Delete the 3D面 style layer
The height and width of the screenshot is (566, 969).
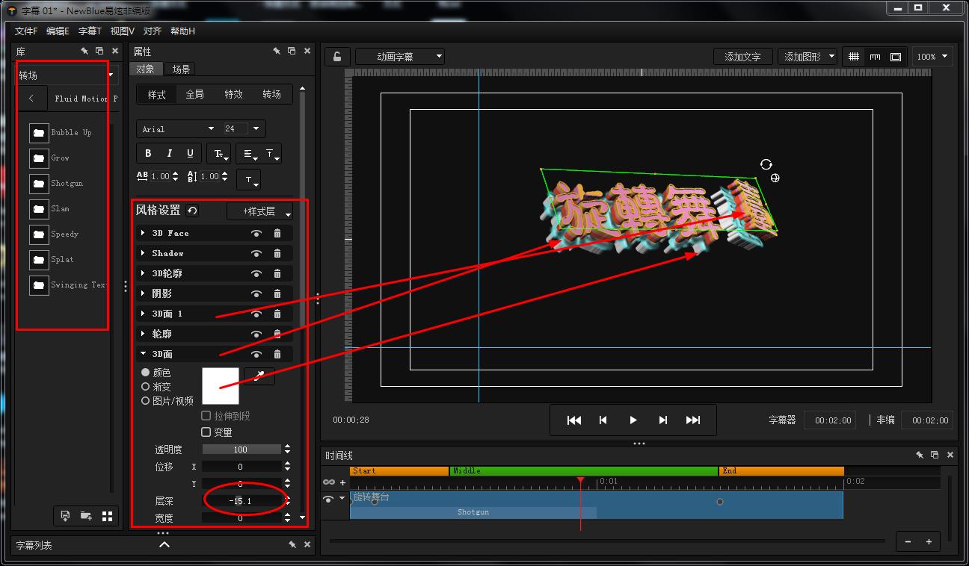pyautogui.click(x=277, y=354)
